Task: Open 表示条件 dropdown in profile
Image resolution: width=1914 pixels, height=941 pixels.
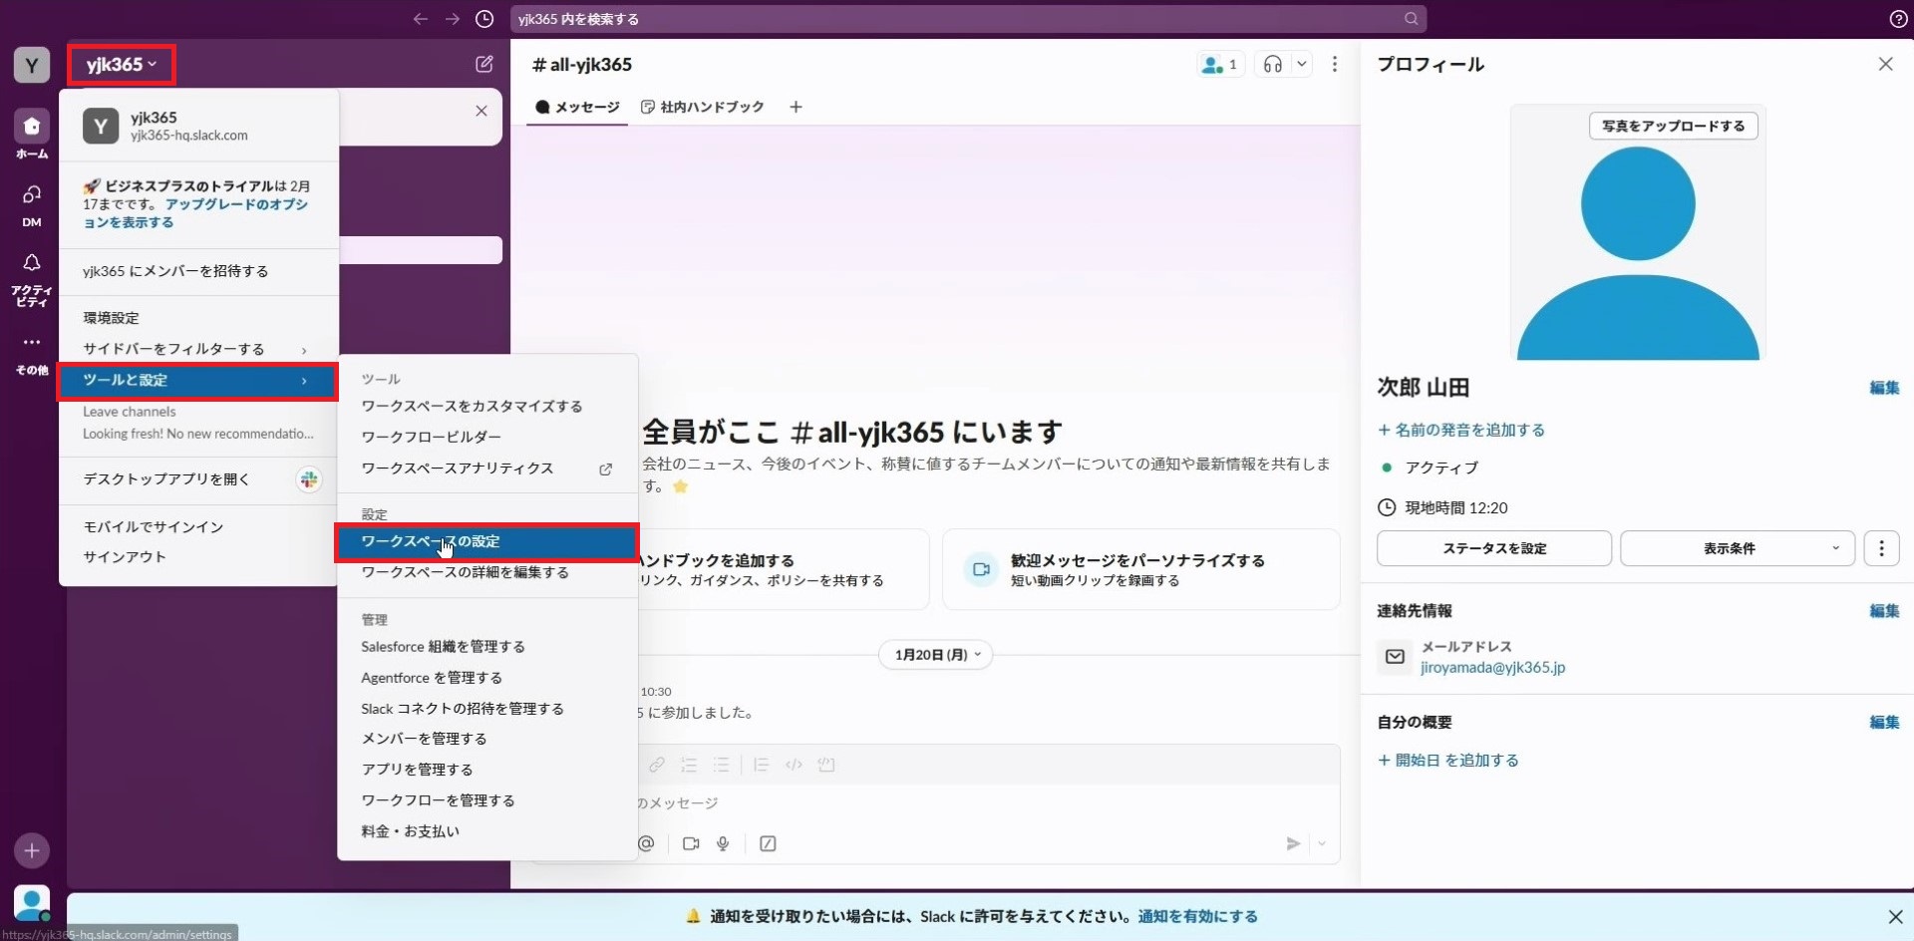Action: 1738,548
